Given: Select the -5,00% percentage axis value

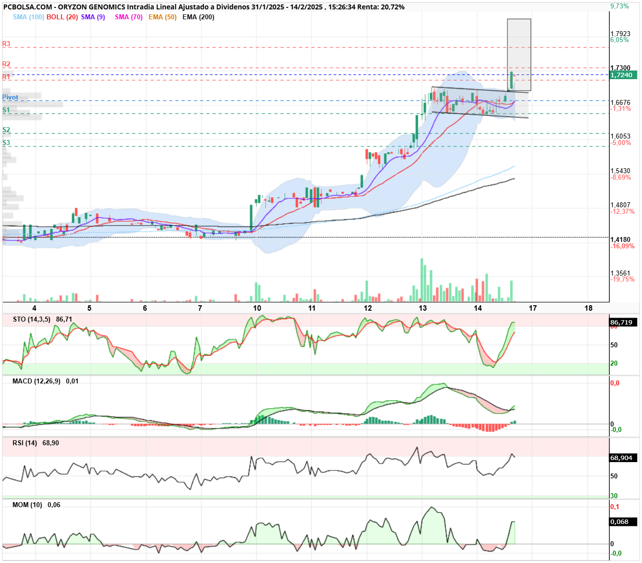Looking at the screenshot, I should (621, 143).
